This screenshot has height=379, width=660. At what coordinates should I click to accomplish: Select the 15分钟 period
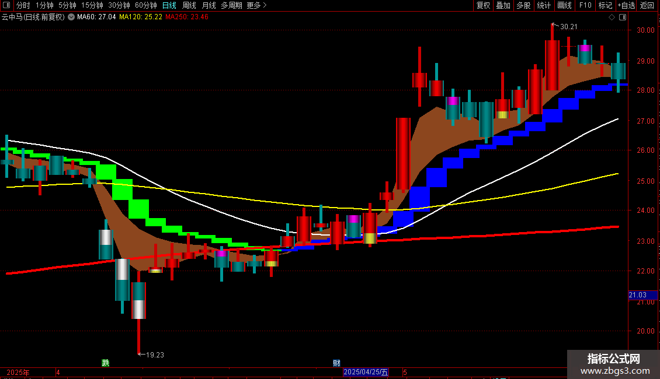click(x=92, y=5)
